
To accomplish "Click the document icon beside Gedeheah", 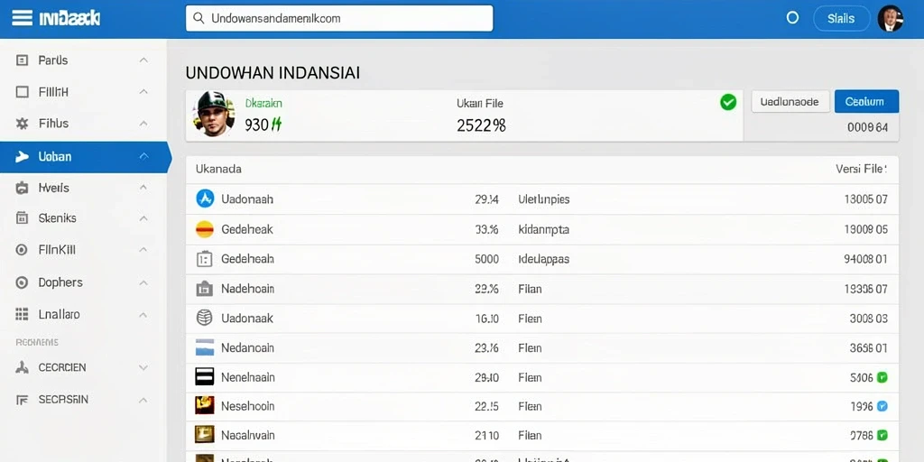I will pos(205,259).
